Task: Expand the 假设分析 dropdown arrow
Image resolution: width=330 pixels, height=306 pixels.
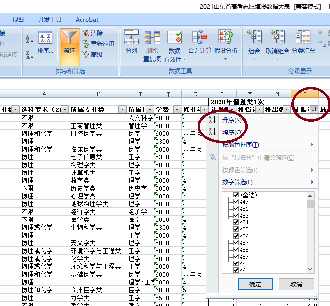Action: pos(225,59)
